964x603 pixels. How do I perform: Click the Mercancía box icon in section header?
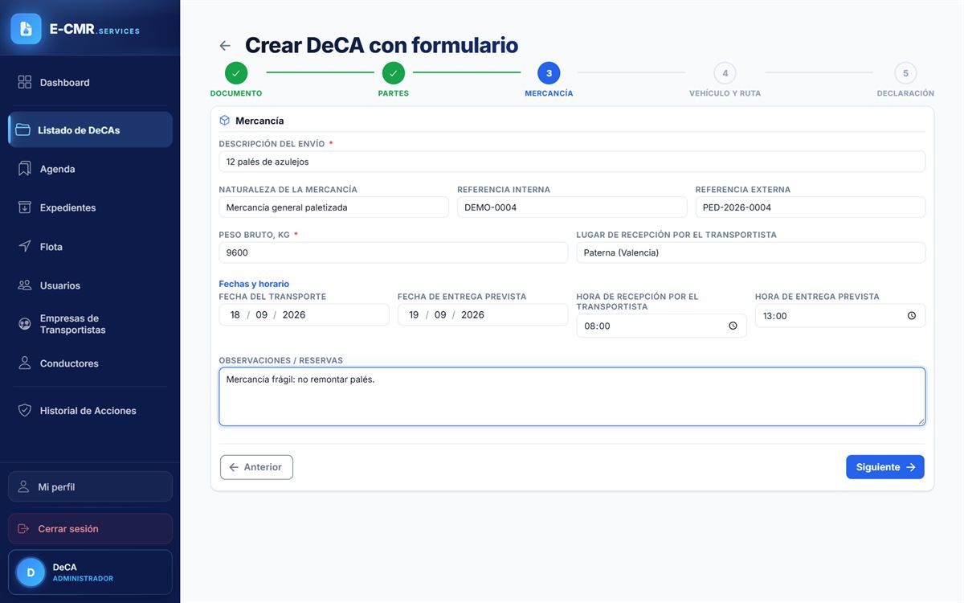(225, 121)
